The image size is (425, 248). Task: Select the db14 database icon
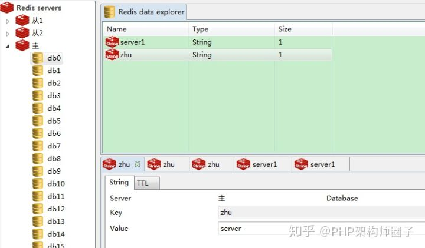pyautogui.click(x=38, y=234)
